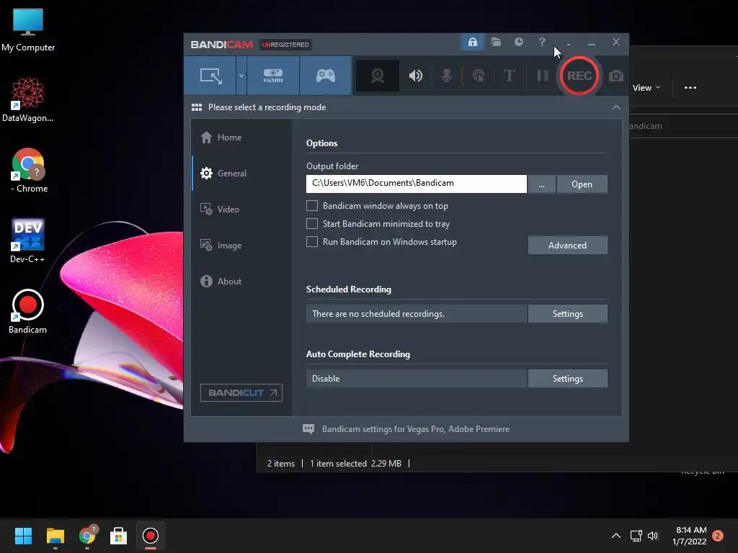Open the notifications badge showing 2
Image resolution: width=738 pixels, height=553 pixels.
pyautogui.click(x=718, y=536)
